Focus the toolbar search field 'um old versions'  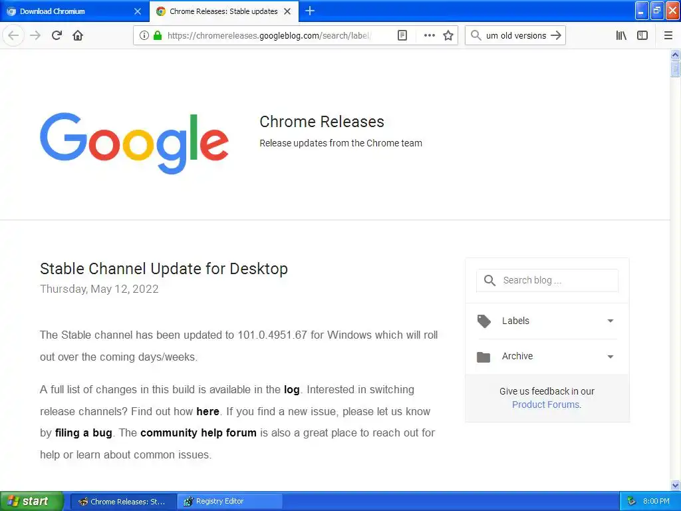[x=516, y=36]
